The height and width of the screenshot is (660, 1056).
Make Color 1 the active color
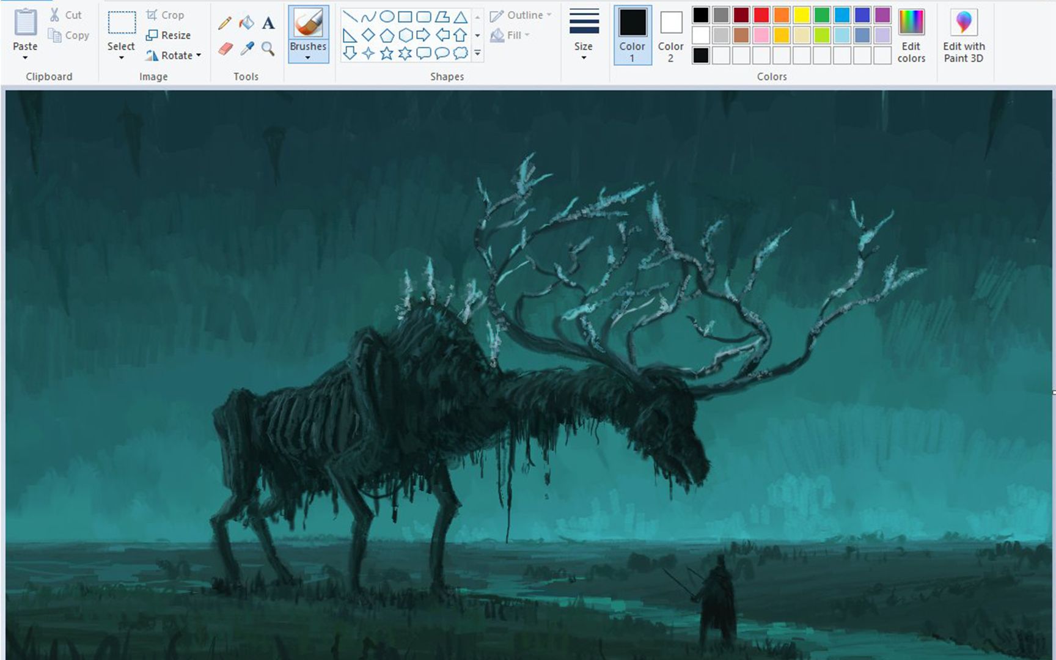632,35
